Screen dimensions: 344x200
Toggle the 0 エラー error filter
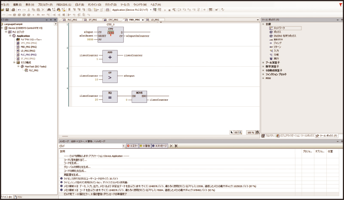click(132, 146)
